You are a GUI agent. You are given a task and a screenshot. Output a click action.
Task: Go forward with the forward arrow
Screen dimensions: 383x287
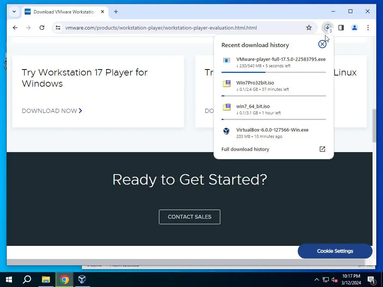tap(28, 28)
